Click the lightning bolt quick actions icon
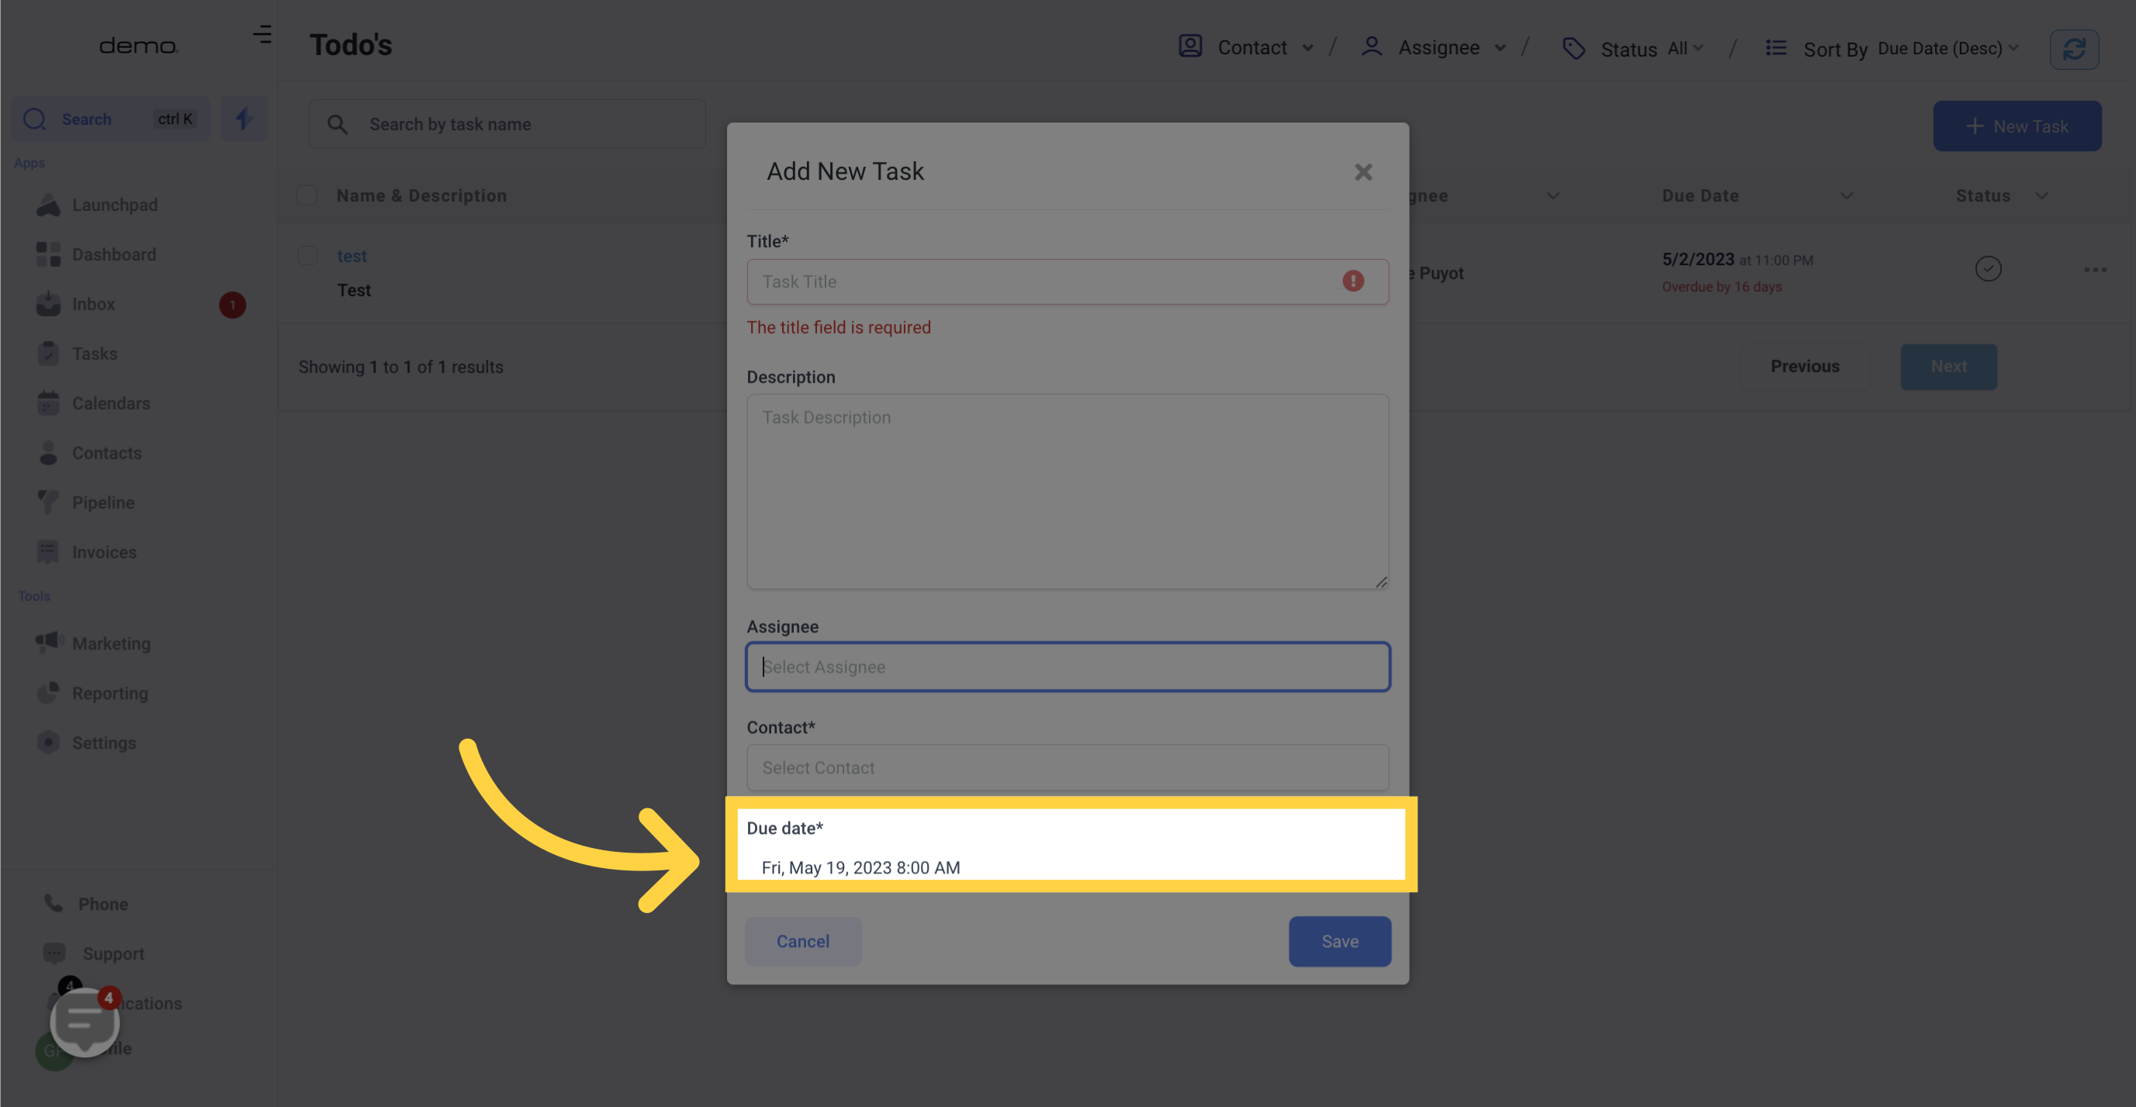 [243, 119]
